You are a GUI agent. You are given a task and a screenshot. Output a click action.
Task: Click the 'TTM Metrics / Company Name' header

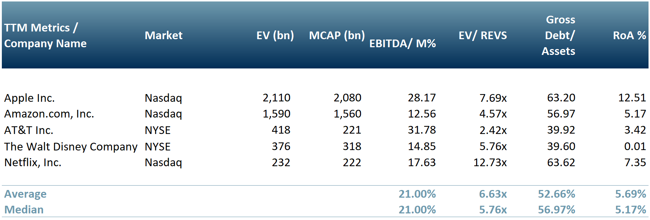[45, 36]
